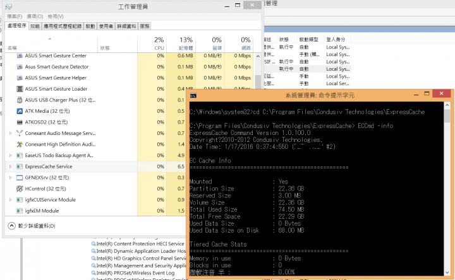Collapse details with 較少詳細資料 arrow button
The width and height of the screenshot is (455, 280).
coord(11,226)
